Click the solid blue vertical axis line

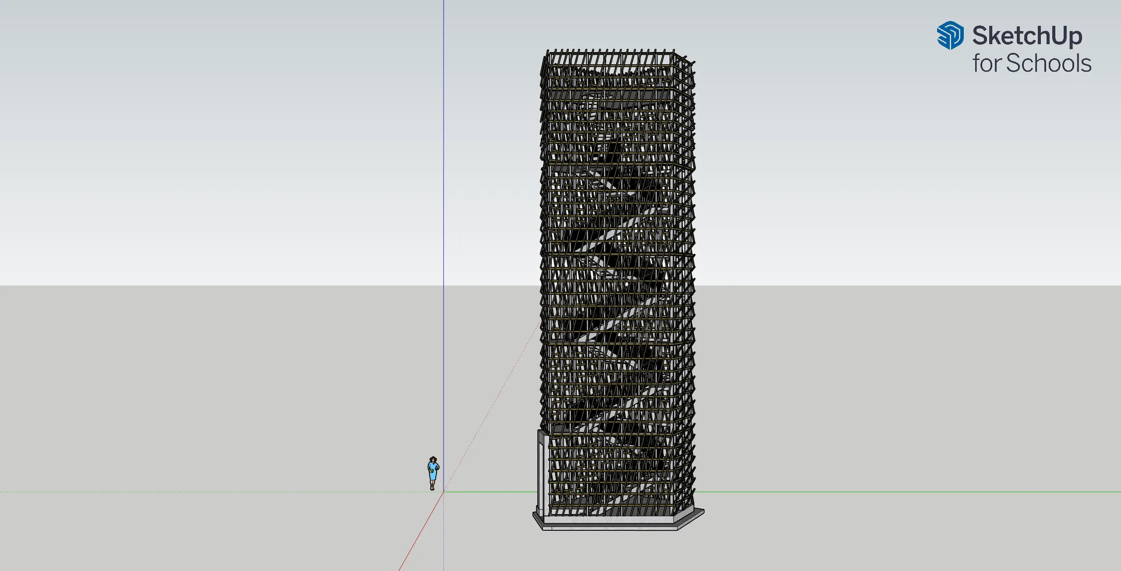[x=443, y=175]
